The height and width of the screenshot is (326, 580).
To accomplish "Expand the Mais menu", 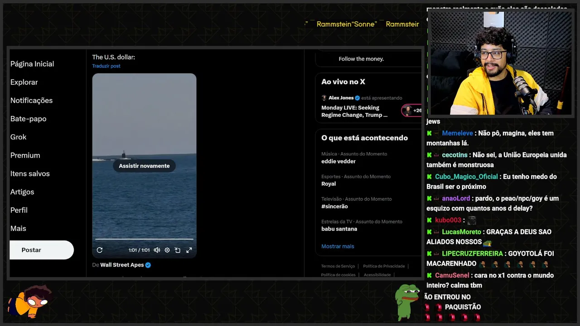I will click(18, 228).
